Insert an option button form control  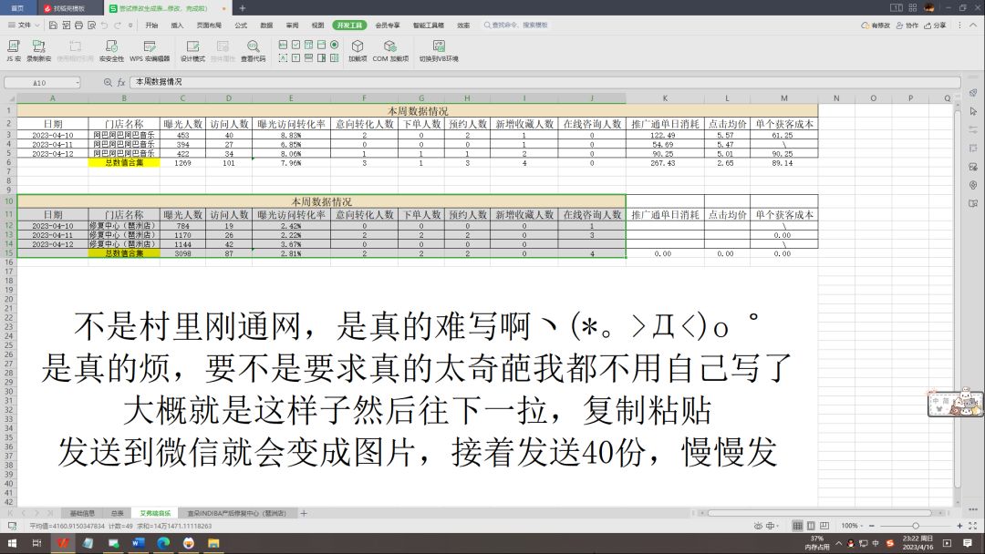pos(334,45)
